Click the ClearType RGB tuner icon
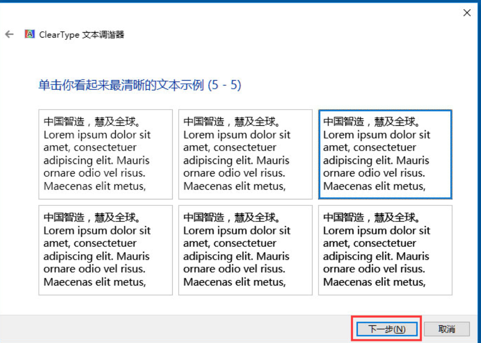Screen dimensions: 481x343 coord(30,34)
